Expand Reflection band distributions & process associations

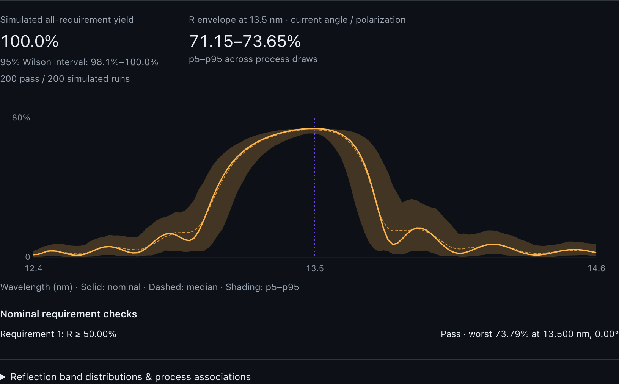(126, 377)
